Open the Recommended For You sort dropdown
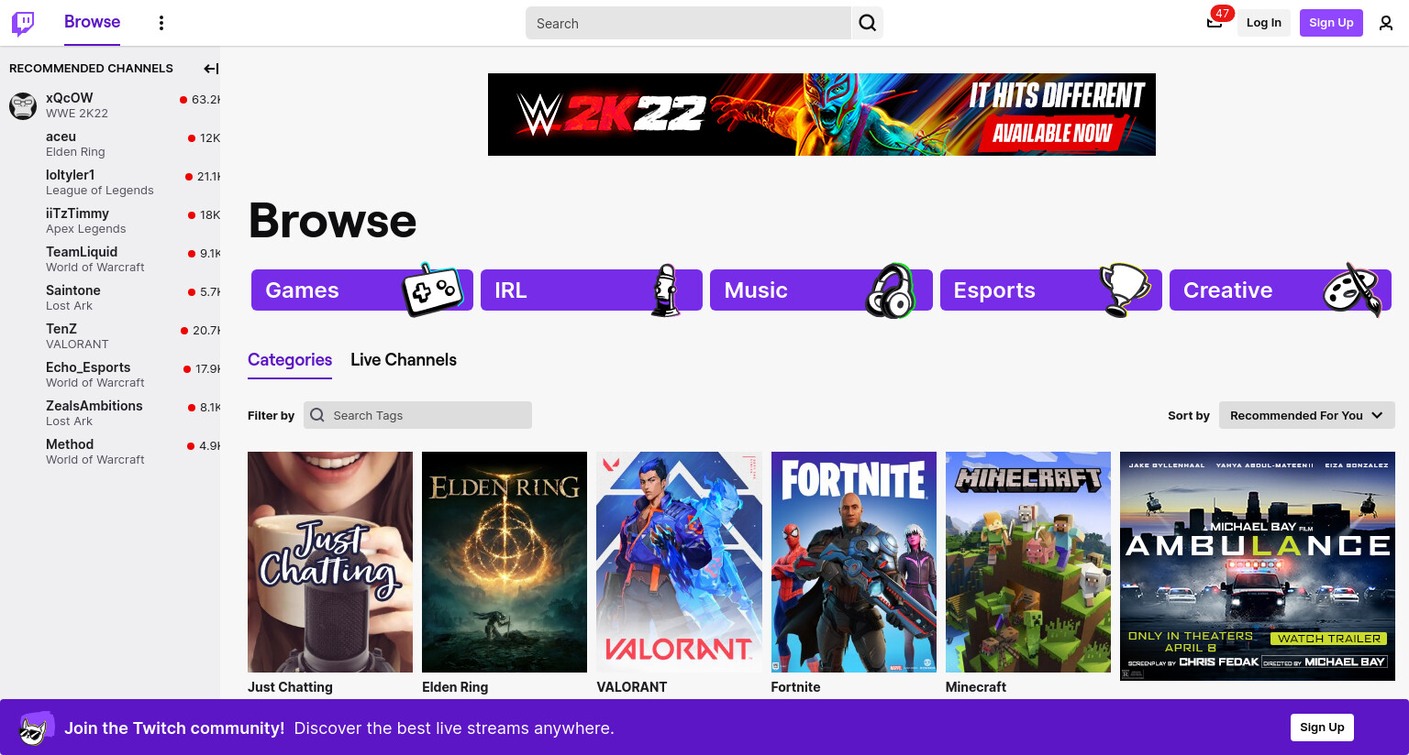This screenshot has width=1409, height=755. point(1307,415)
